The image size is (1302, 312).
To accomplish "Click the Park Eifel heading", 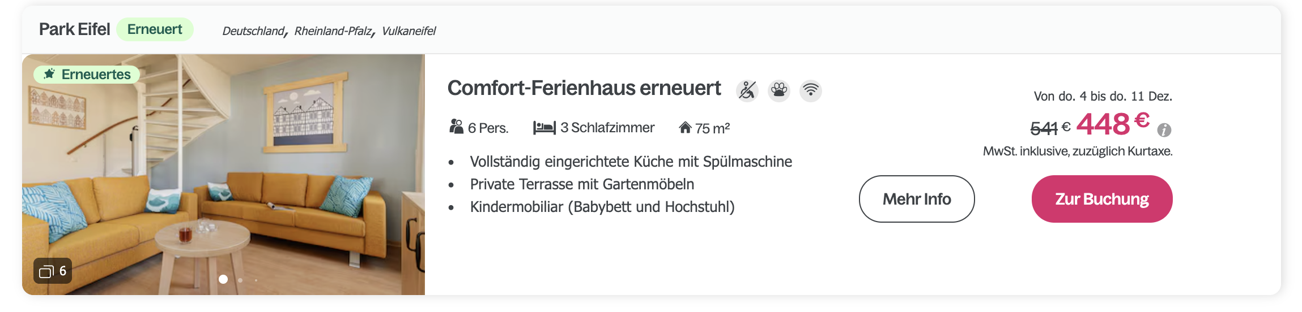I will [x=74, y=29].
